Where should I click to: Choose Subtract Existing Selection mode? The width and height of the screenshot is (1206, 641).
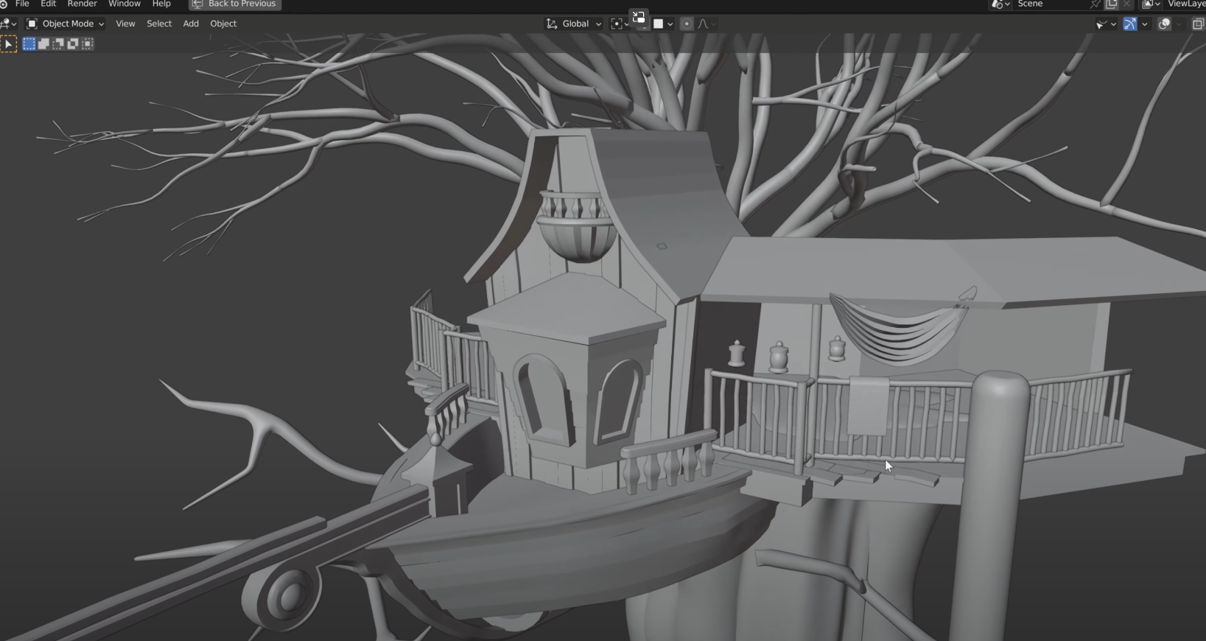[x=58, y=44]
